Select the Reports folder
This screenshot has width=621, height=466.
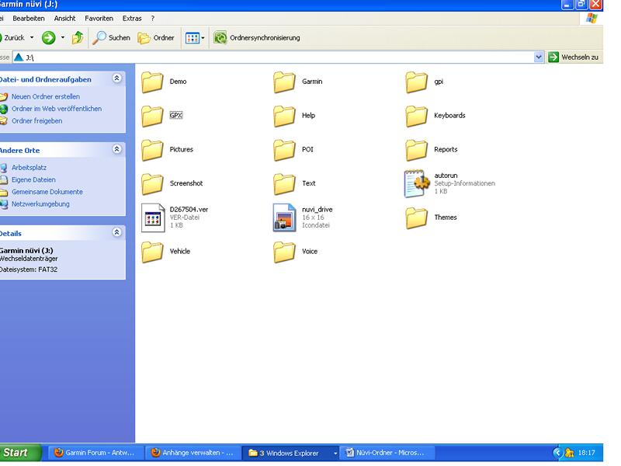(431, 150)
